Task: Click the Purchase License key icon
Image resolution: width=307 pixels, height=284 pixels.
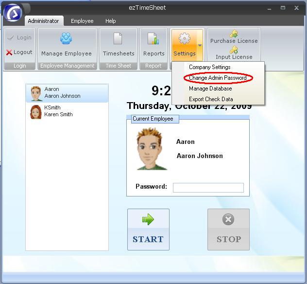Action: [x=234, y=34]
